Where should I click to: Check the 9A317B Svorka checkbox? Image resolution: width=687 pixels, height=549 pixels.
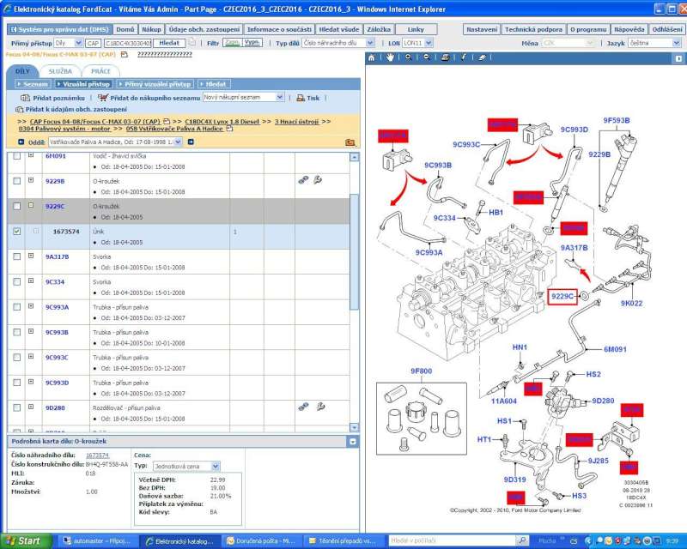point(18,256)
